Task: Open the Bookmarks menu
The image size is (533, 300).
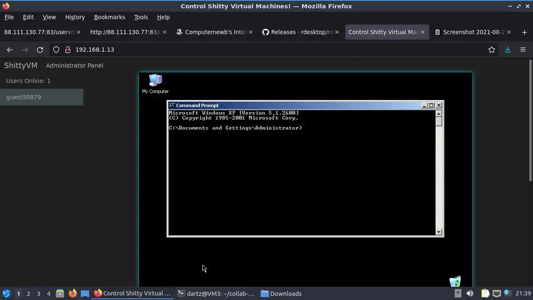Action: [110, 17]
